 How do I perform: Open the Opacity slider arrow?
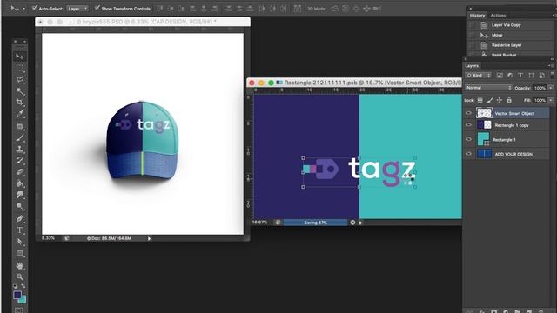point(551,88)
